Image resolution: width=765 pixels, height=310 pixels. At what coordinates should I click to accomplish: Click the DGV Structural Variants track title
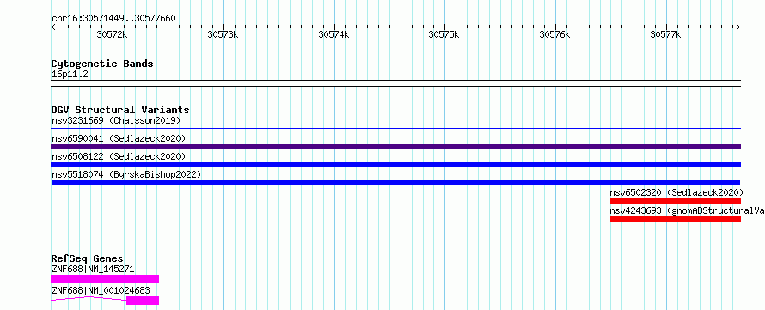(120, 110)
